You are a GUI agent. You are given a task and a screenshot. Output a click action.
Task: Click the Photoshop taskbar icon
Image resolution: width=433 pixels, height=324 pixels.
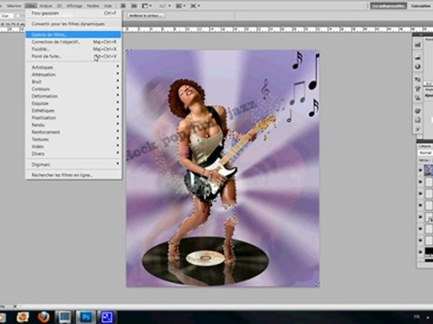86,317
